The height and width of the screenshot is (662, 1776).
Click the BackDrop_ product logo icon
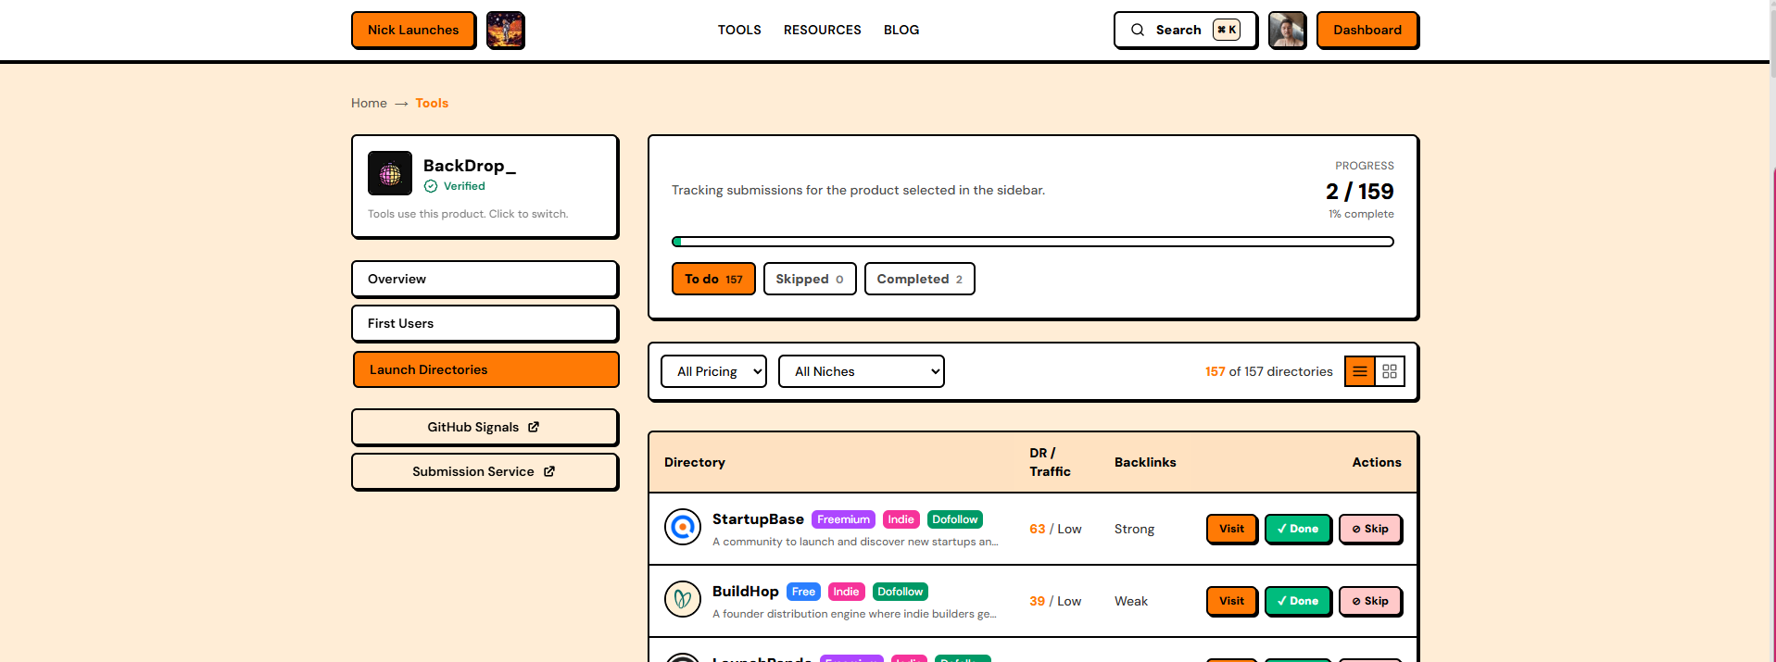[390, 173]
